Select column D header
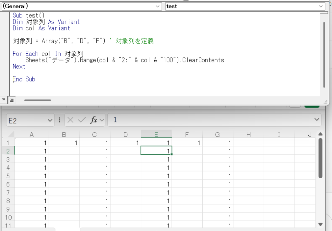Viewport: 332px width, 231px height. pyautogui.click(x=125, y=134)
